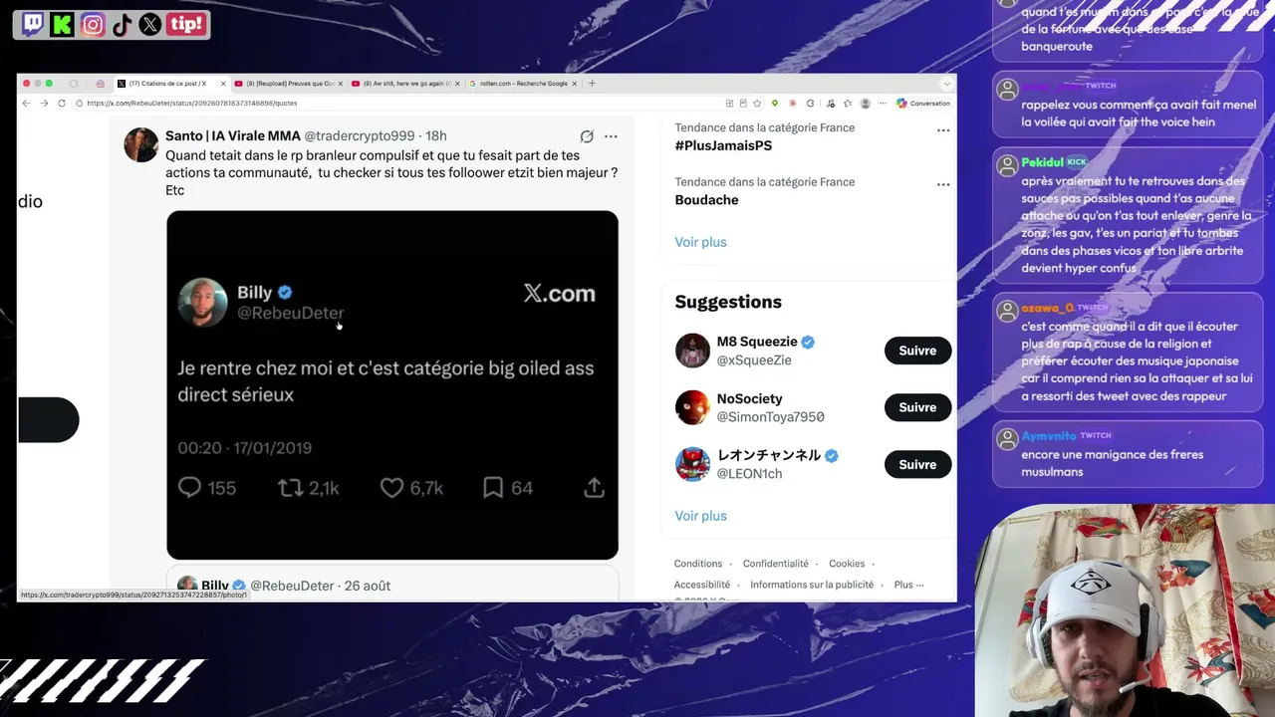
Task: Click the reply icon with 155 comments
Action: coord(189,487)
